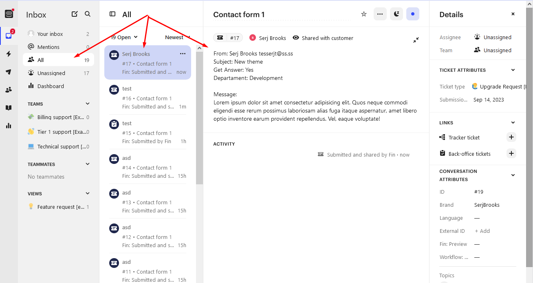
Task: Click Add next to External ID
Action: pos(482,231)
